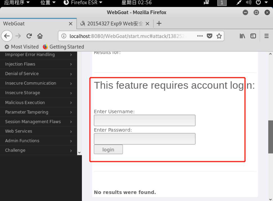Click the Most Visited gear icon
The height and width of the screenshot is (201, 273).
(7, 47)
